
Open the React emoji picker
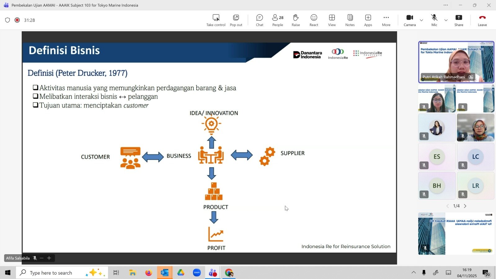point(314,20)
